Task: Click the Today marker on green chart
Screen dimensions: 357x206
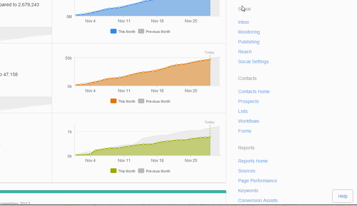Action: (x=209, y=122)
